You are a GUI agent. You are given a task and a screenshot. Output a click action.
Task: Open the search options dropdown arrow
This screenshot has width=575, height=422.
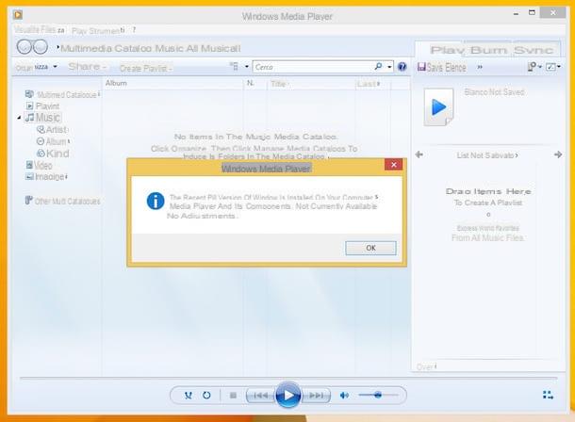(x=389, y=67)
